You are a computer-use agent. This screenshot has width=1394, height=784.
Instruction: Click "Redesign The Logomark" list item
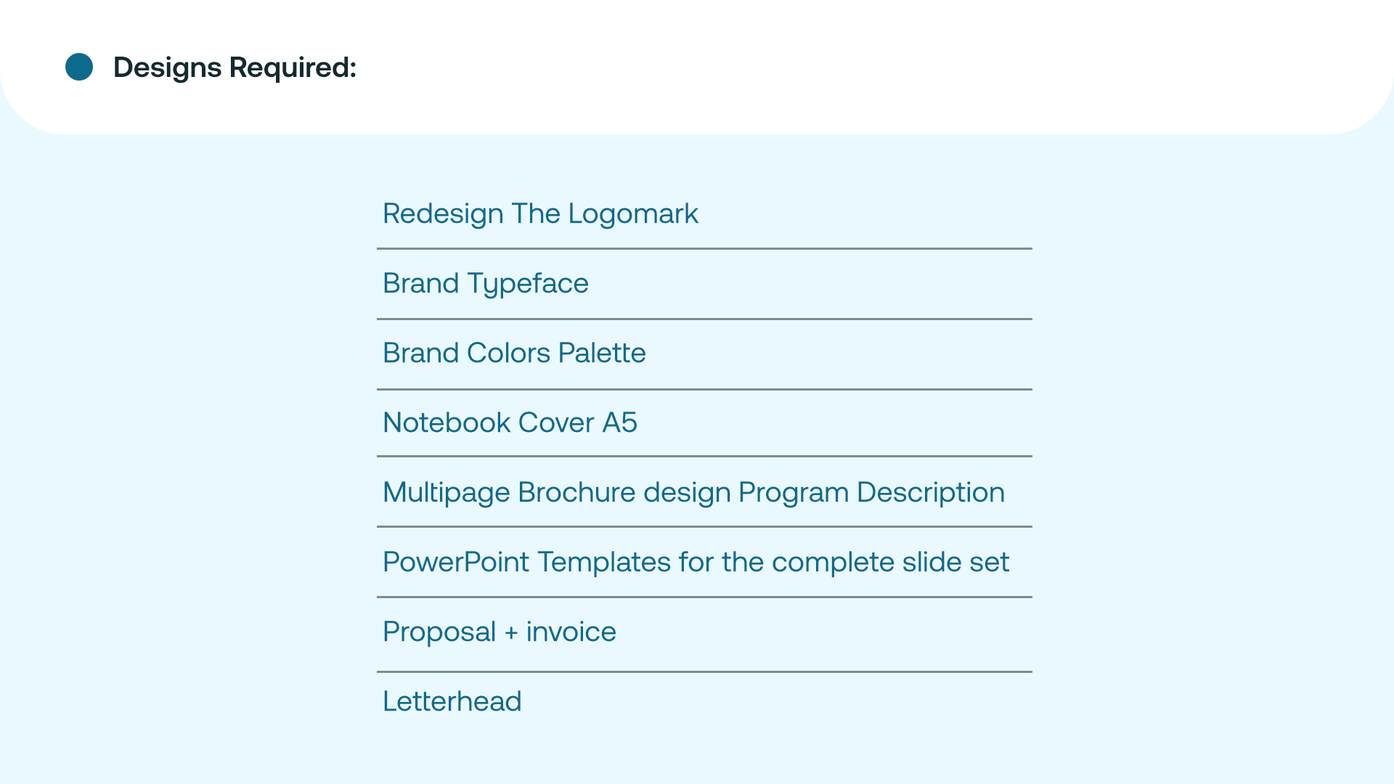pos(539,213)
